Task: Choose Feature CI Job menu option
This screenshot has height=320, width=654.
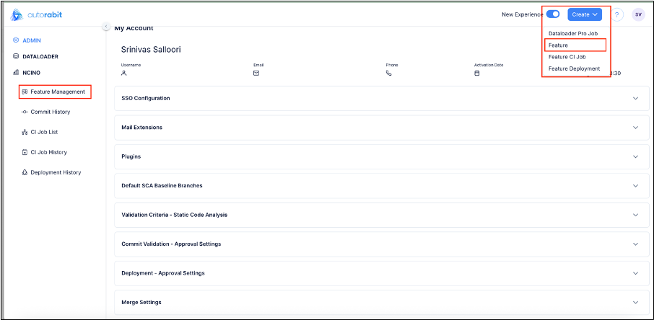Action: (567, 57)
